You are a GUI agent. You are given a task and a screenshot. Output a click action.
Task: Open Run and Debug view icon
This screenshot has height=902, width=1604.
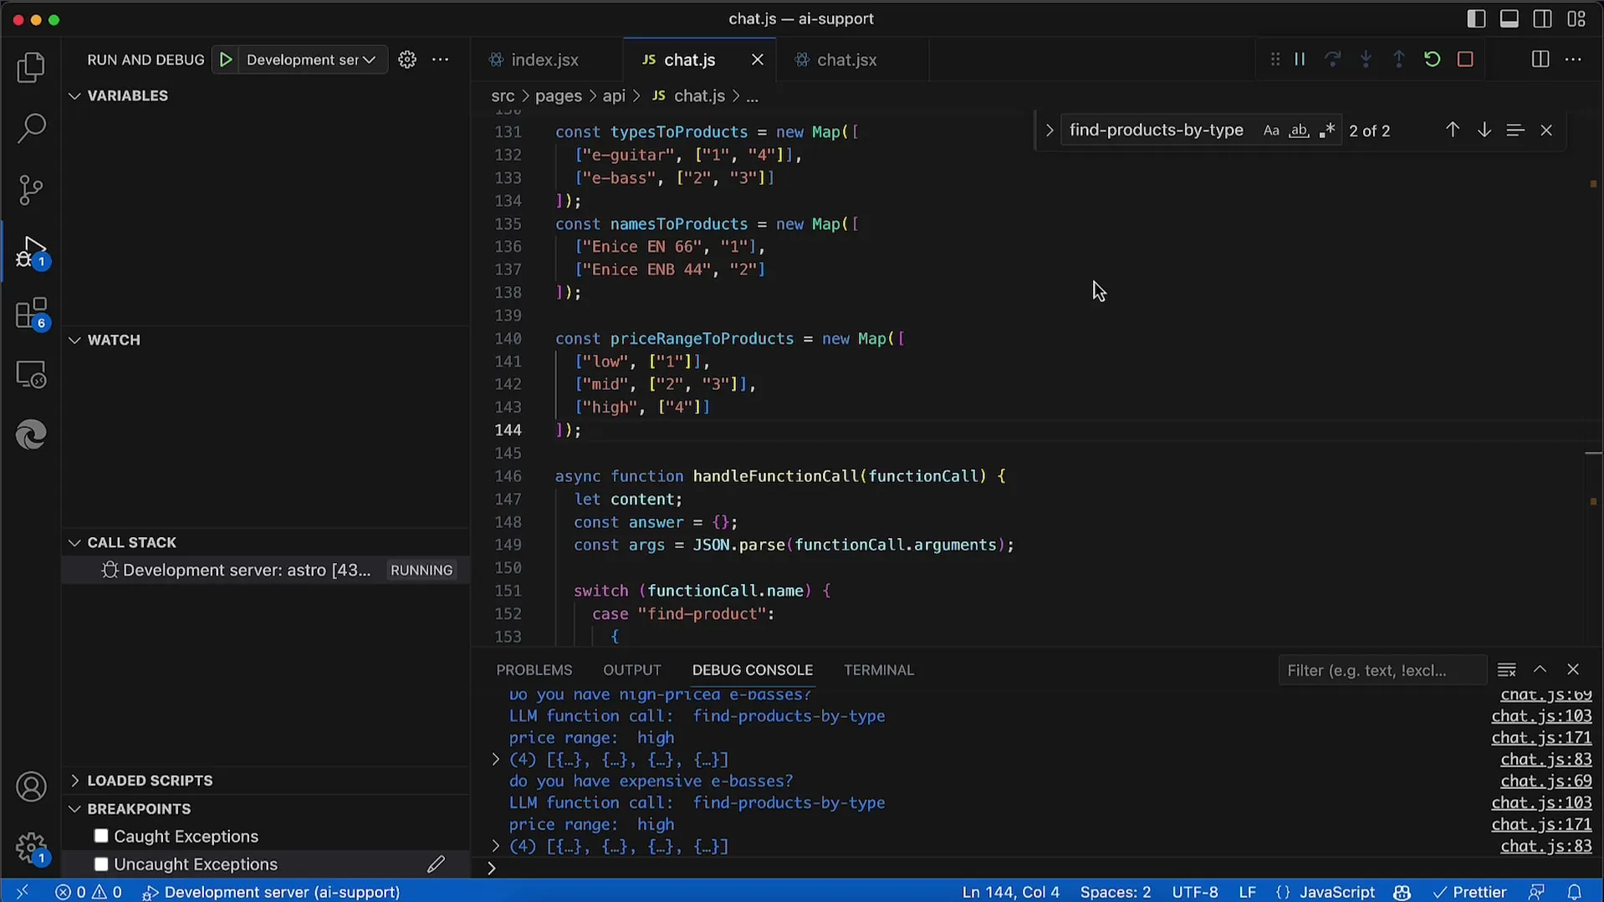pyautogui.click(x=31, y=252)
